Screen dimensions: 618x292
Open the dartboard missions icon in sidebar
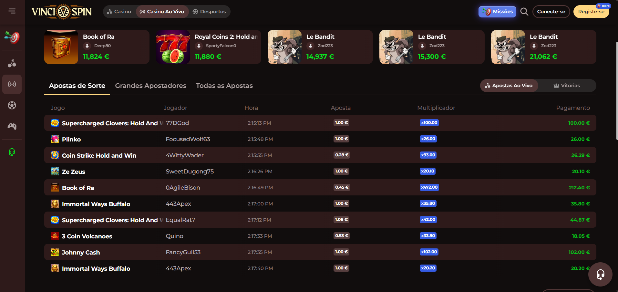[x=12, y=37]
